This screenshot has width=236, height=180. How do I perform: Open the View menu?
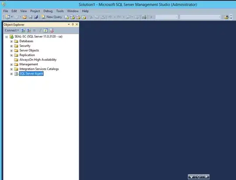[24, 11]
